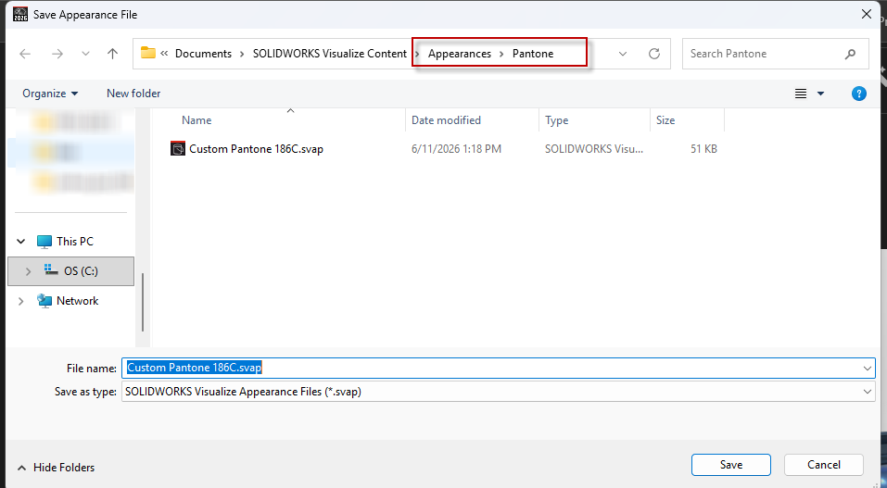Select the Custom Pantone 186C.svap file
Viewport: 887px width, 488px height.
point(256,149)
